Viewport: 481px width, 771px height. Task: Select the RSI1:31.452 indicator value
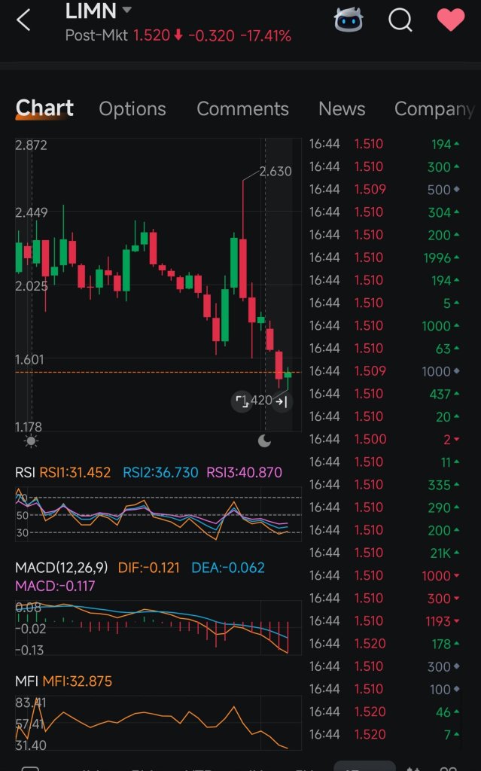[x=75, y=473]
